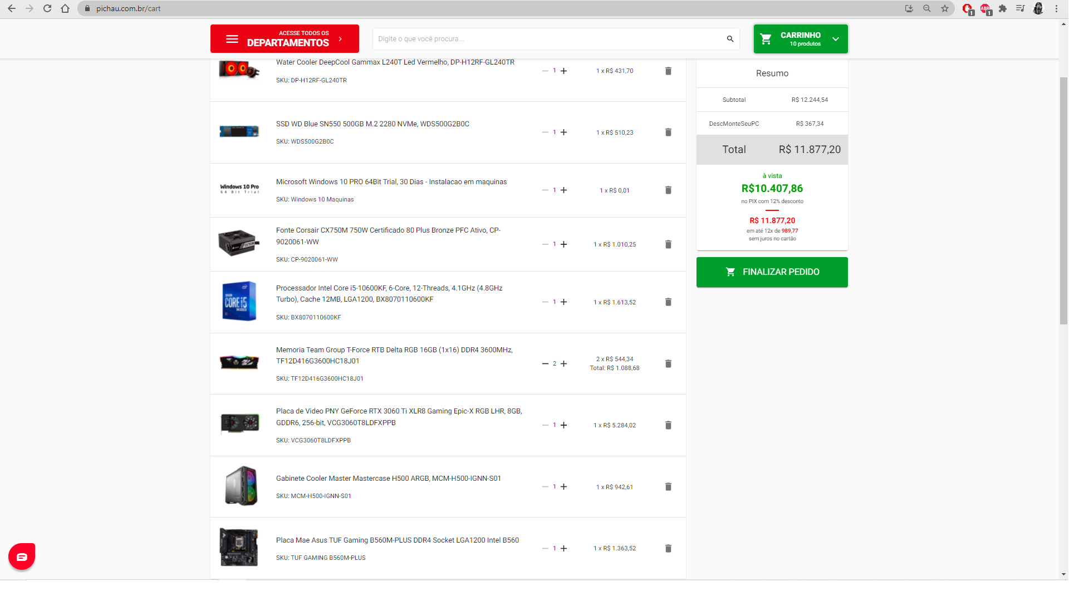Click the Mastercase H500 case thumbnail
Screen dimensions: 1069x601
click(241, 486)
